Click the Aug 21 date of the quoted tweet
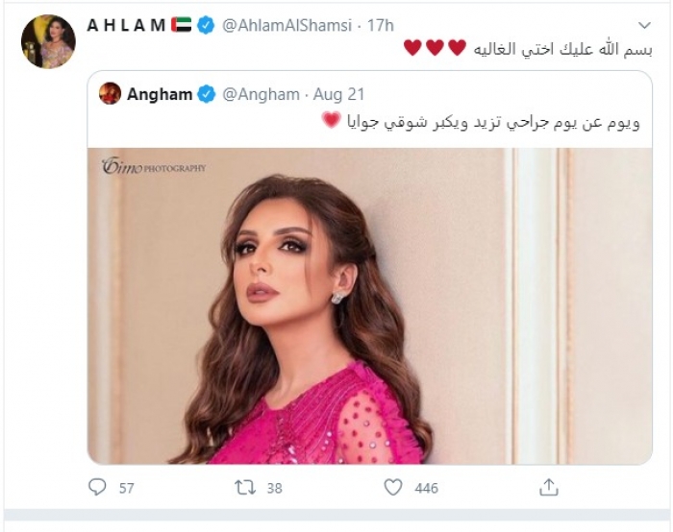The image size is (673, 532). [x=338, y=94]
